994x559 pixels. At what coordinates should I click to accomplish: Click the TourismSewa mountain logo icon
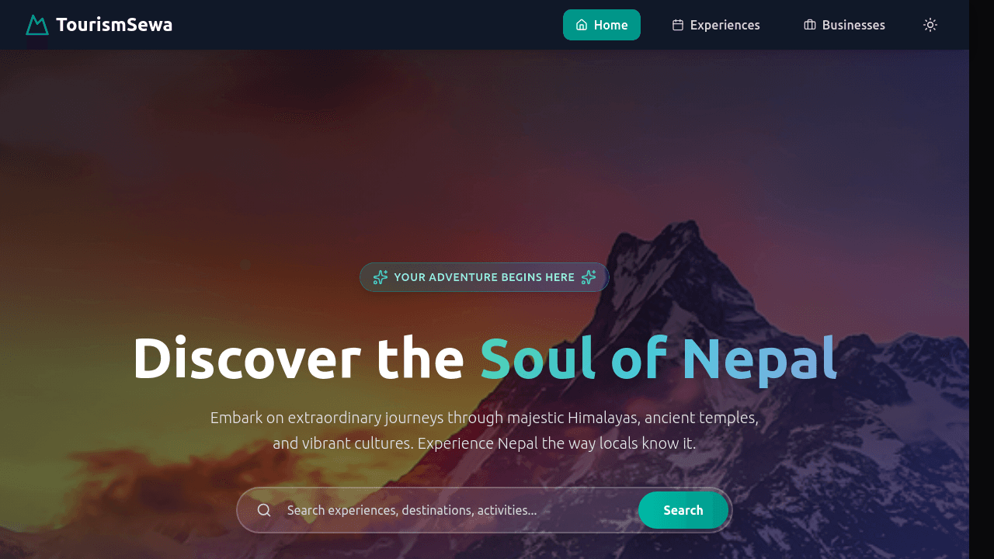coord(37,25)
